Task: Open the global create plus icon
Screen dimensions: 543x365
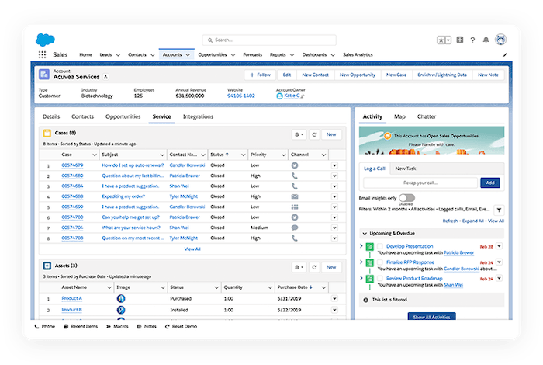Action: pos(460,40)
